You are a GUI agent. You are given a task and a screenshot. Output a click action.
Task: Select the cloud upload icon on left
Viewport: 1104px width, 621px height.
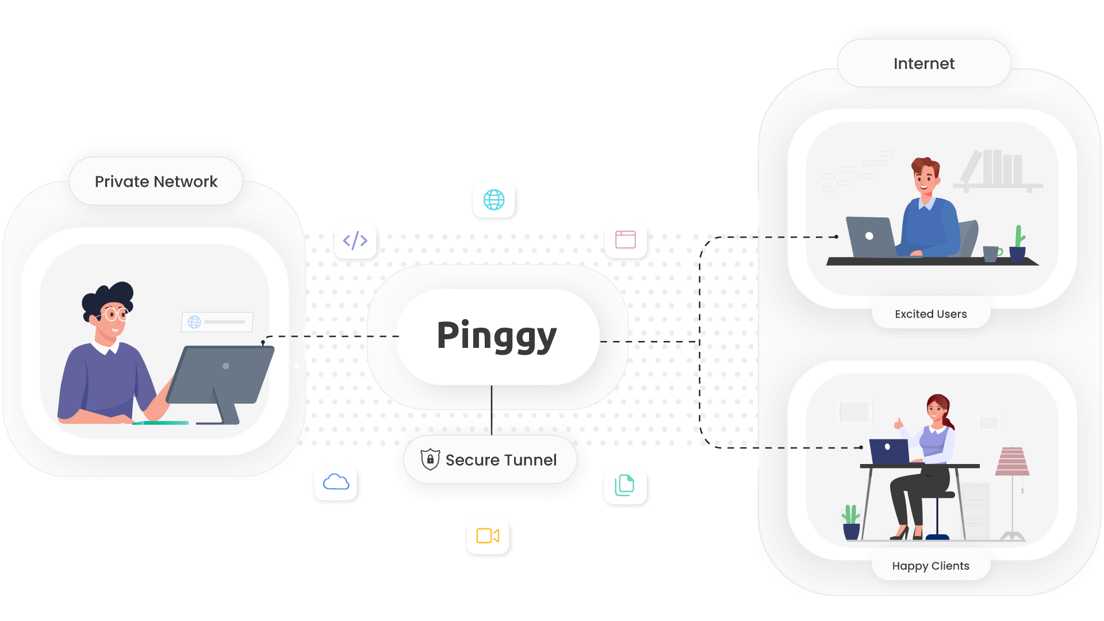coord(336,483)
